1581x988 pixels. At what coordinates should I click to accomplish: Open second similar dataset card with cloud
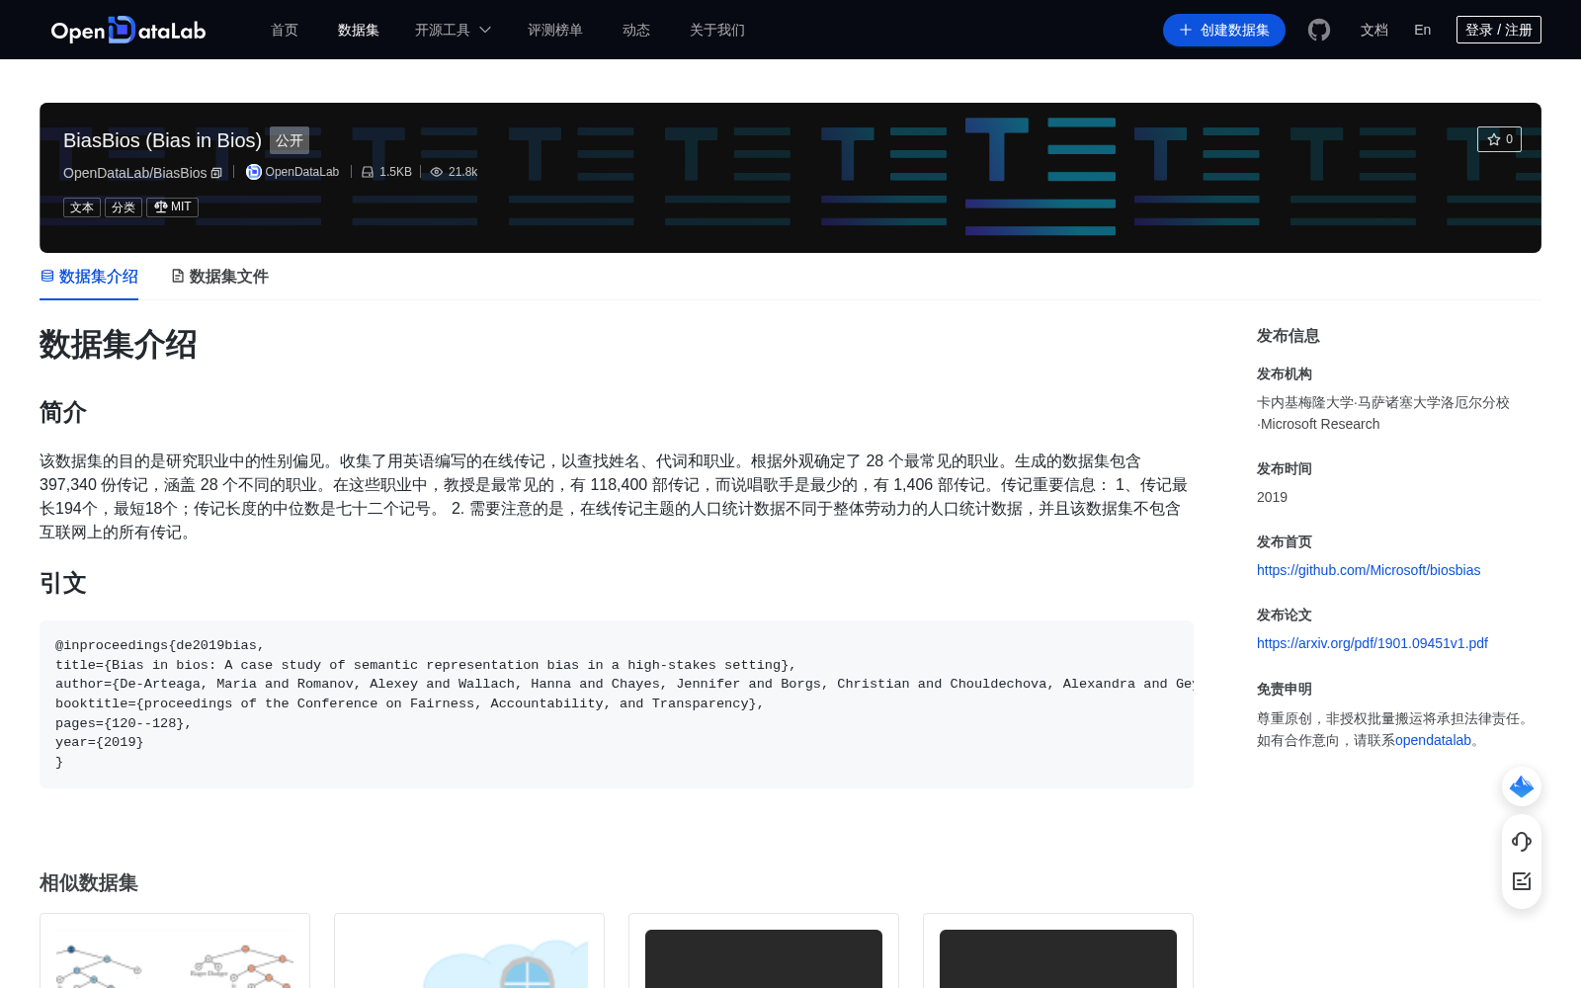pyautogui.click(x=469, y=950)
